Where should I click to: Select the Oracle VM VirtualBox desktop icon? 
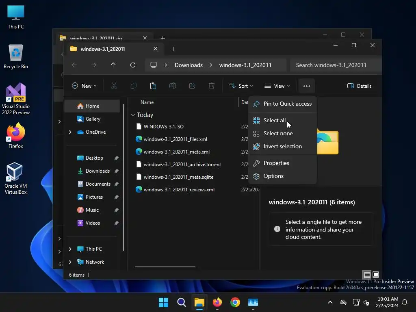(16, 178)
